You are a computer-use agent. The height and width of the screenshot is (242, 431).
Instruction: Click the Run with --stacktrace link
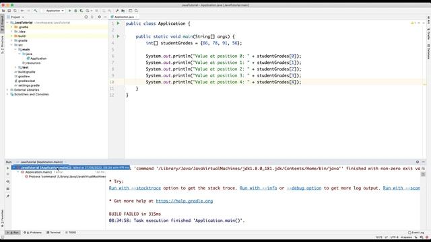click(x=135, y=188)
